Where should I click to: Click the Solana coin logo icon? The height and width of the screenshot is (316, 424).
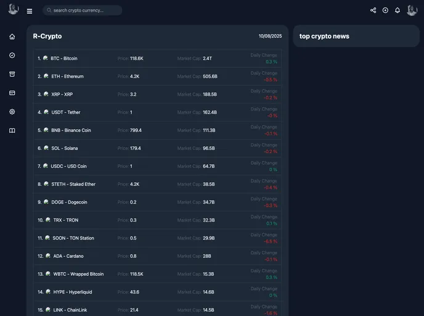pos(46,148)
